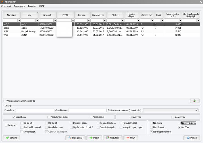
Task: Check Na przyg. zaw. checkbox
Action: click(179, 123)
